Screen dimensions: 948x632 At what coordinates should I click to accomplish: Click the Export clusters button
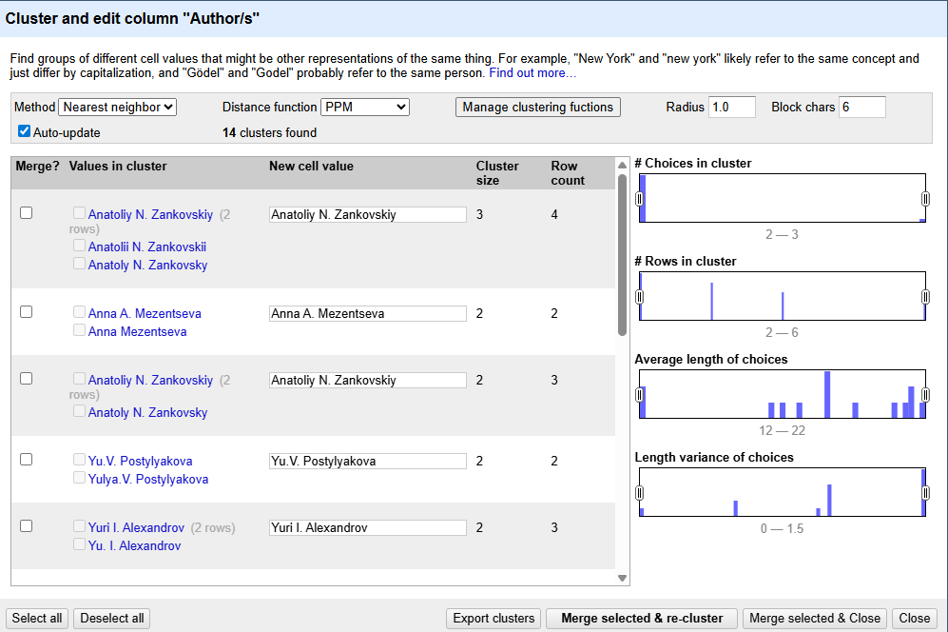coord(493,619)
